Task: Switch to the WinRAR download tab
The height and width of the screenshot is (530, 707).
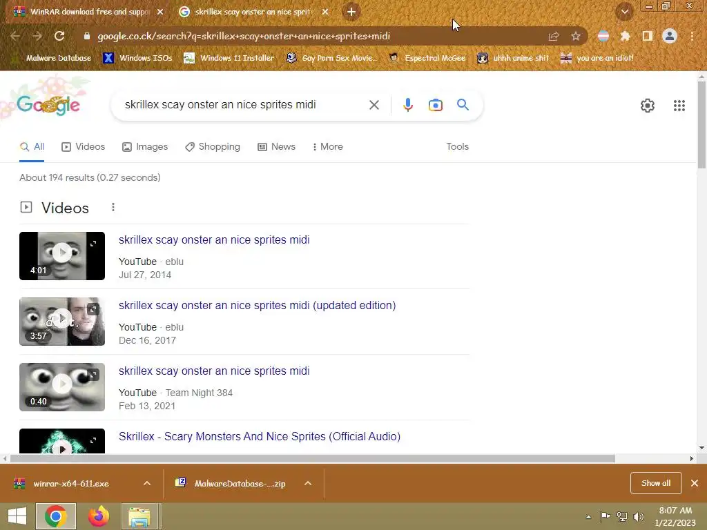Action: point(89,12)
